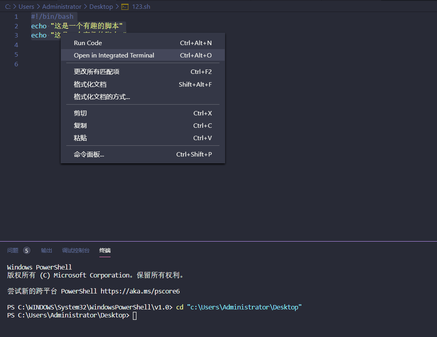The width and height of the screenshot is (437, 337).
Task: Click line number 2 in the editor gutter
Action: pyautogui.click(x=16, y=26)
